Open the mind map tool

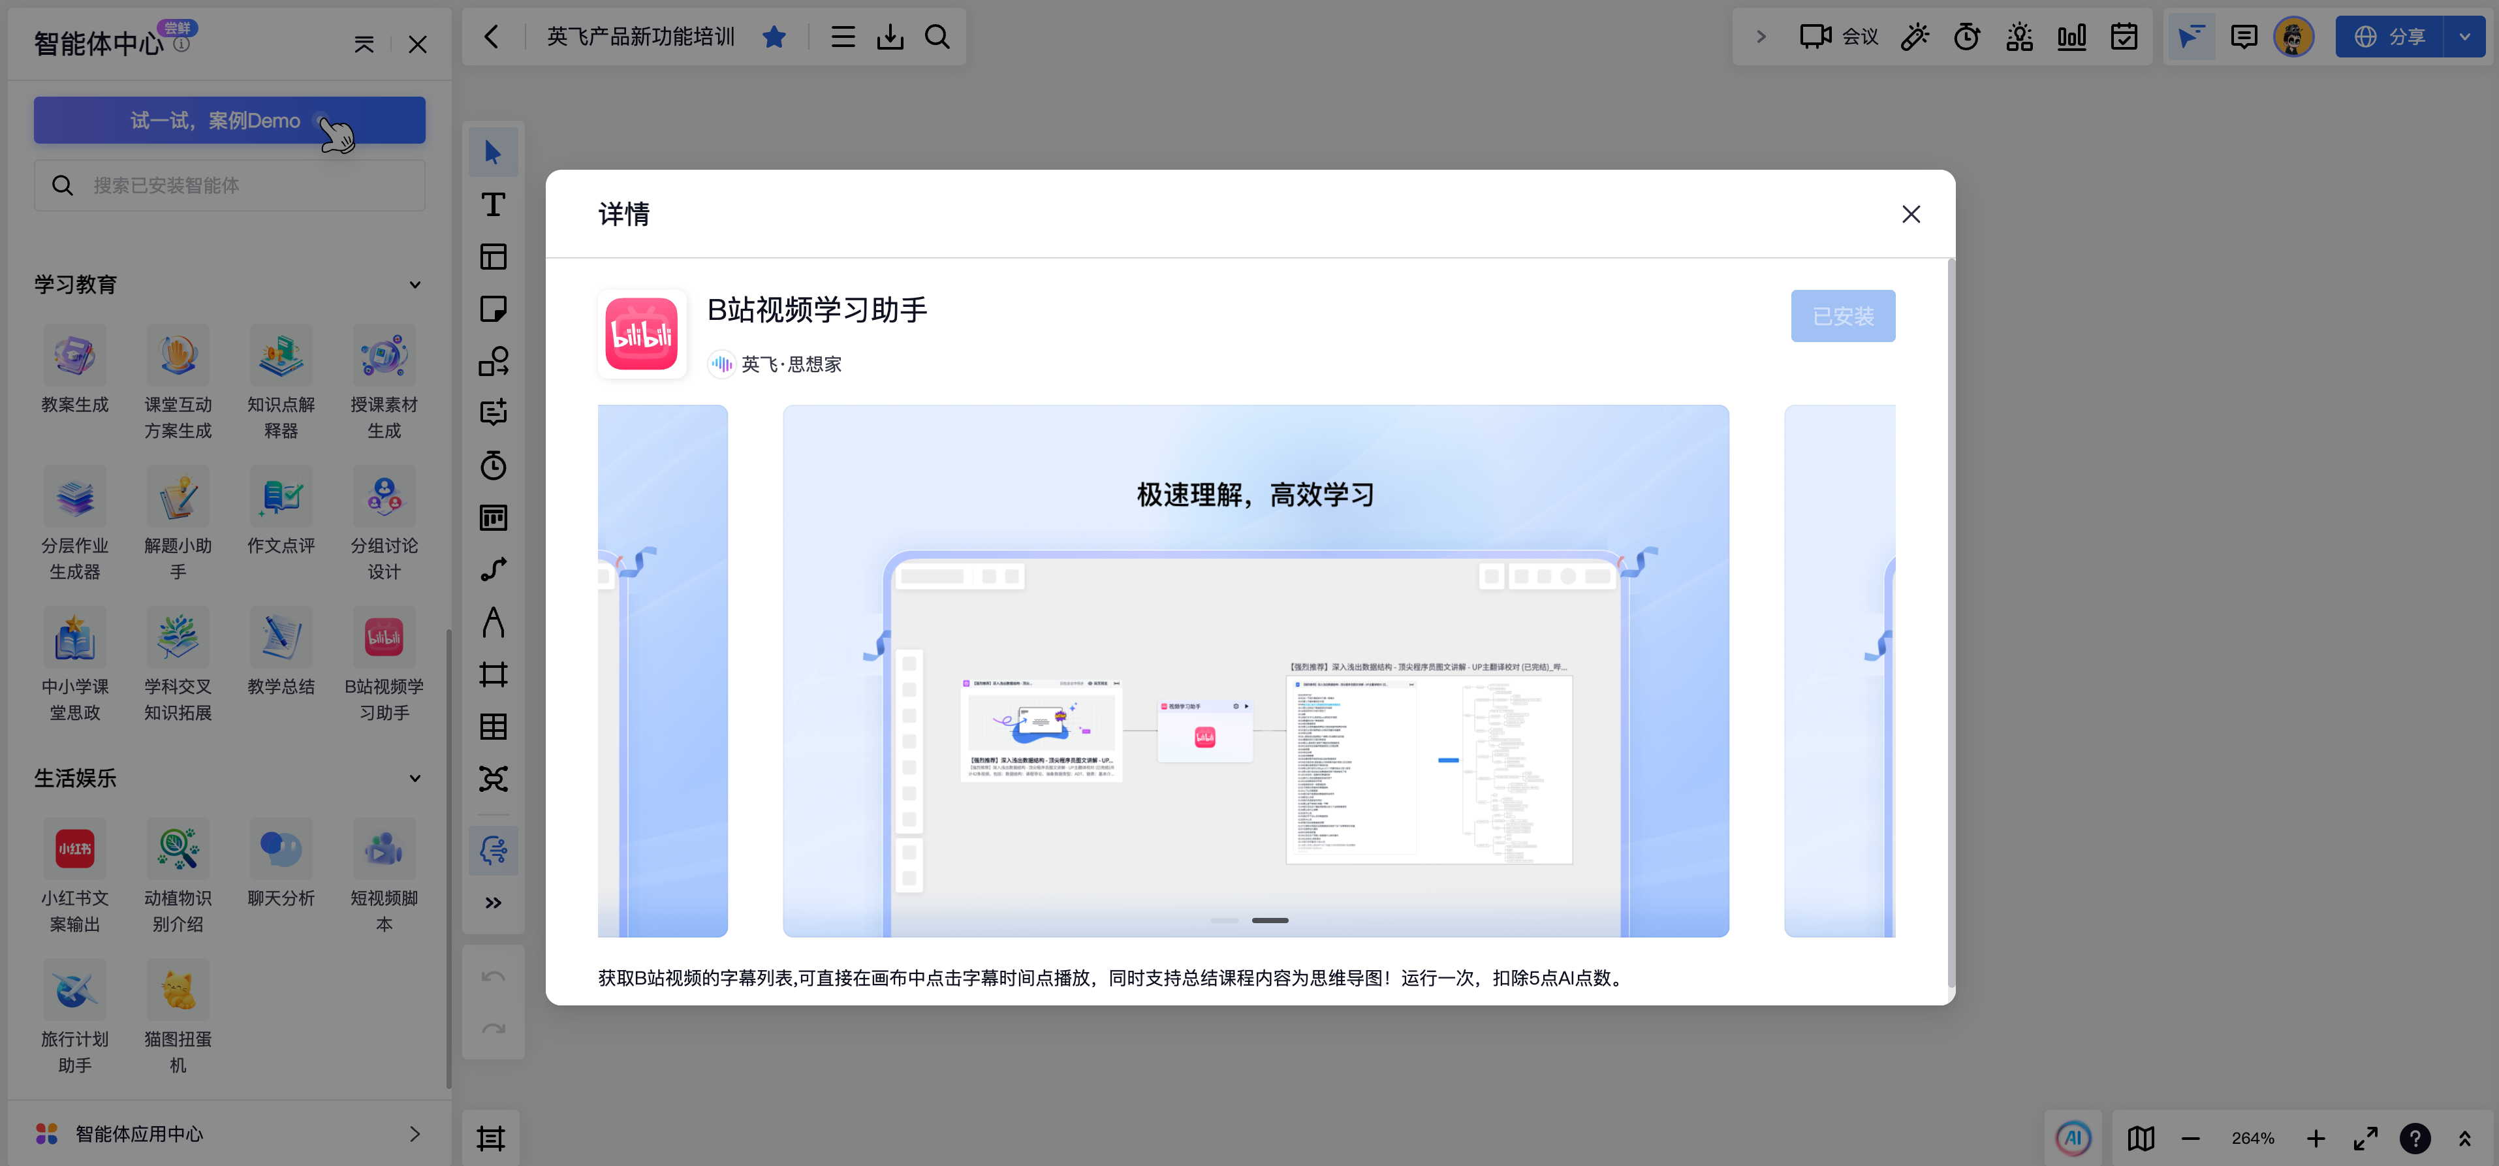pos(493,779)
